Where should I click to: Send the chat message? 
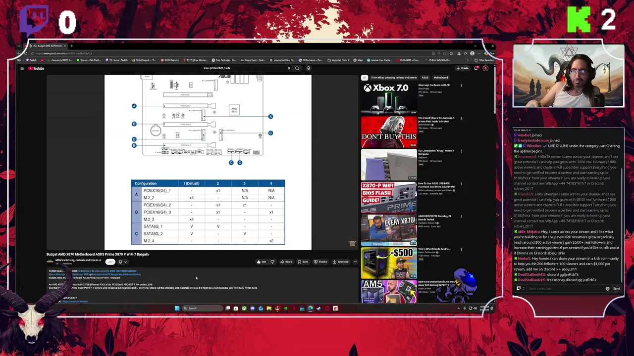[617, 288]
